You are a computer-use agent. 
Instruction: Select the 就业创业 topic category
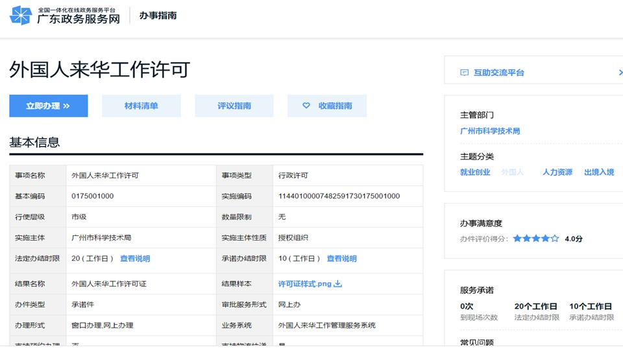click(x=475, y=172)
